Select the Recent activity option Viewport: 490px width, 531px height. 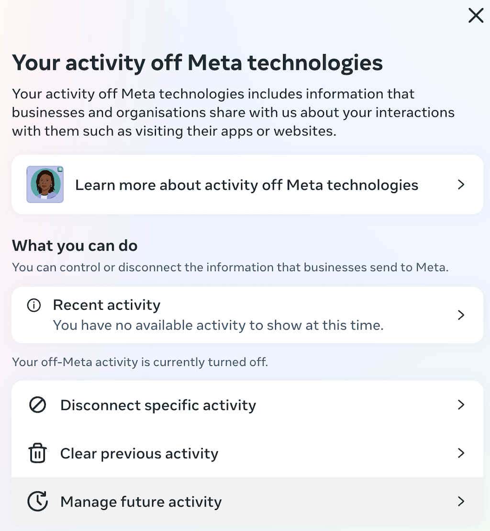pyautogui.click(x=107, y=305)
